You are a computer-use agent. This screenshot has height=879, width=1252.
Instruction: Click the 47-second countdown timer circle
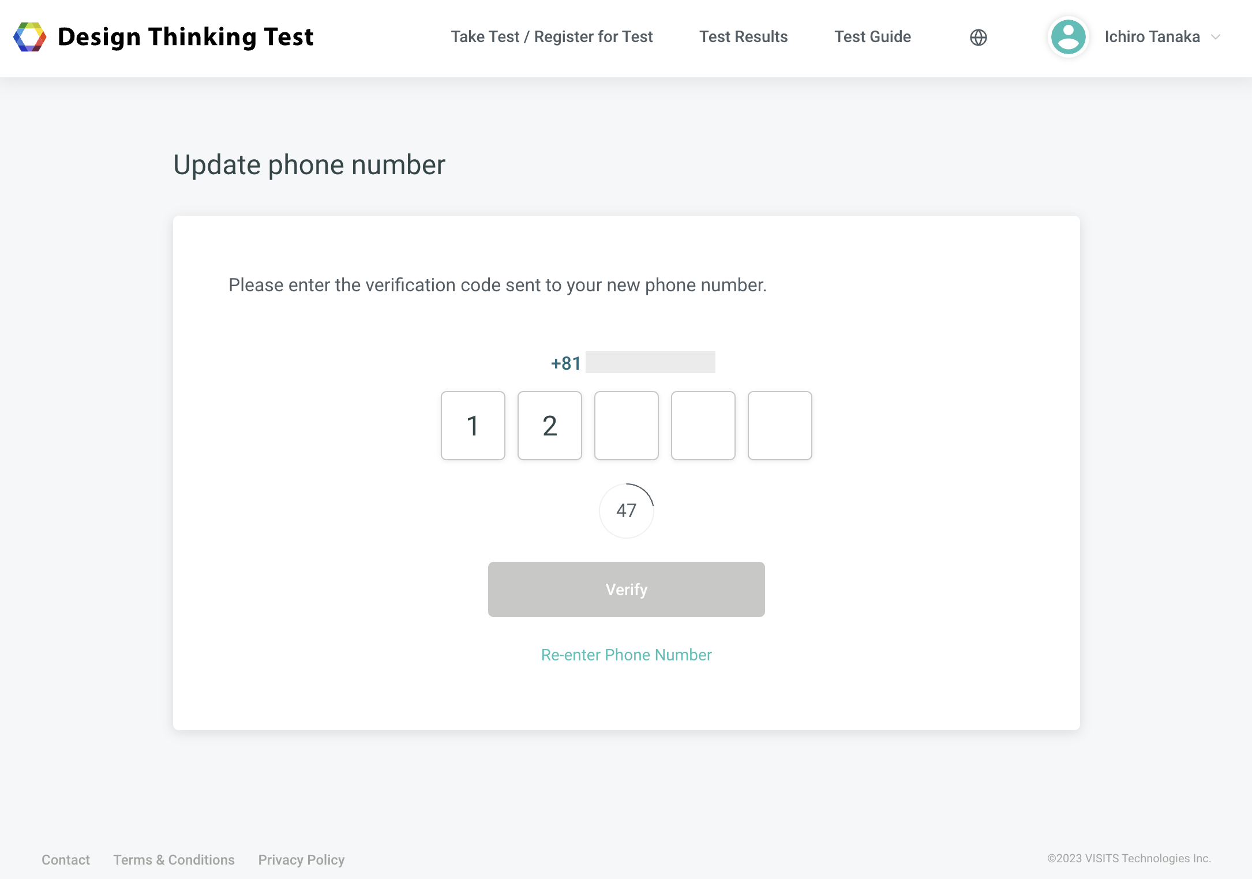pos(627,510)
